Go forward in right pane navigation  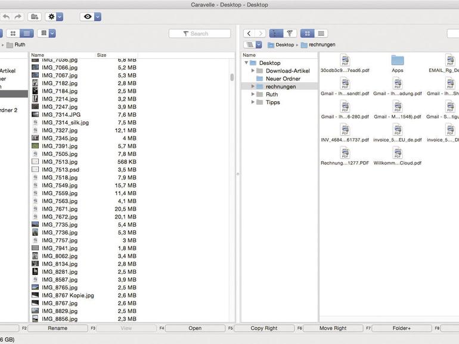coord(260,34)
